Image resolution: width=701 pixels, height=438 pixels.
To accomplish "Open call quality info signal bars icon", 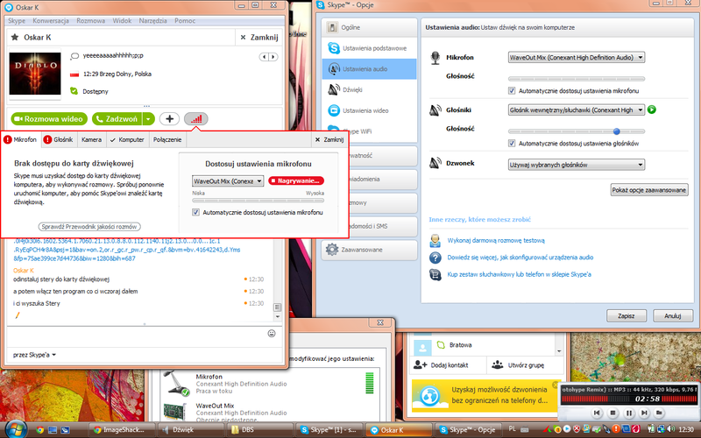I will point(195,119).
